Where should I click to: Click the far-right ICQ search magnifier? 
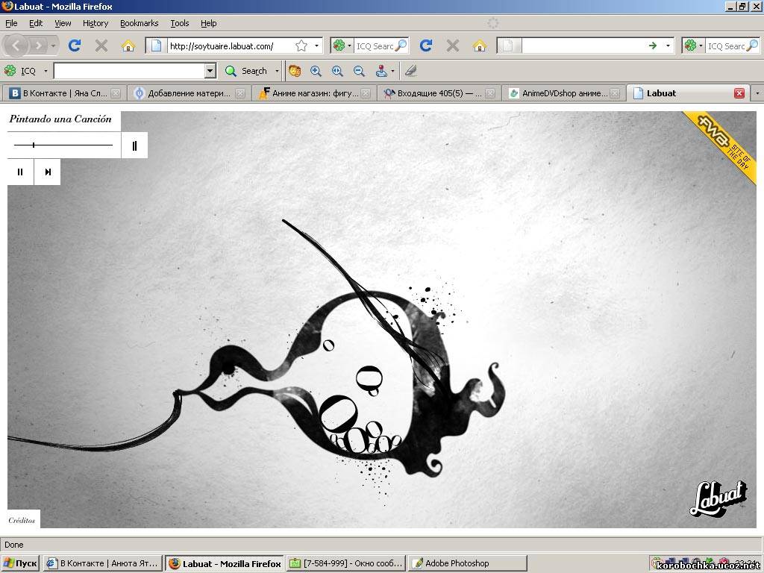tap(752, 46)
